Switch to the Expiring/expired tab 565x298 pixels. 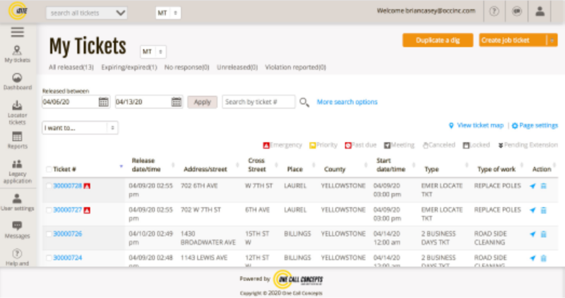click(130, 67)
